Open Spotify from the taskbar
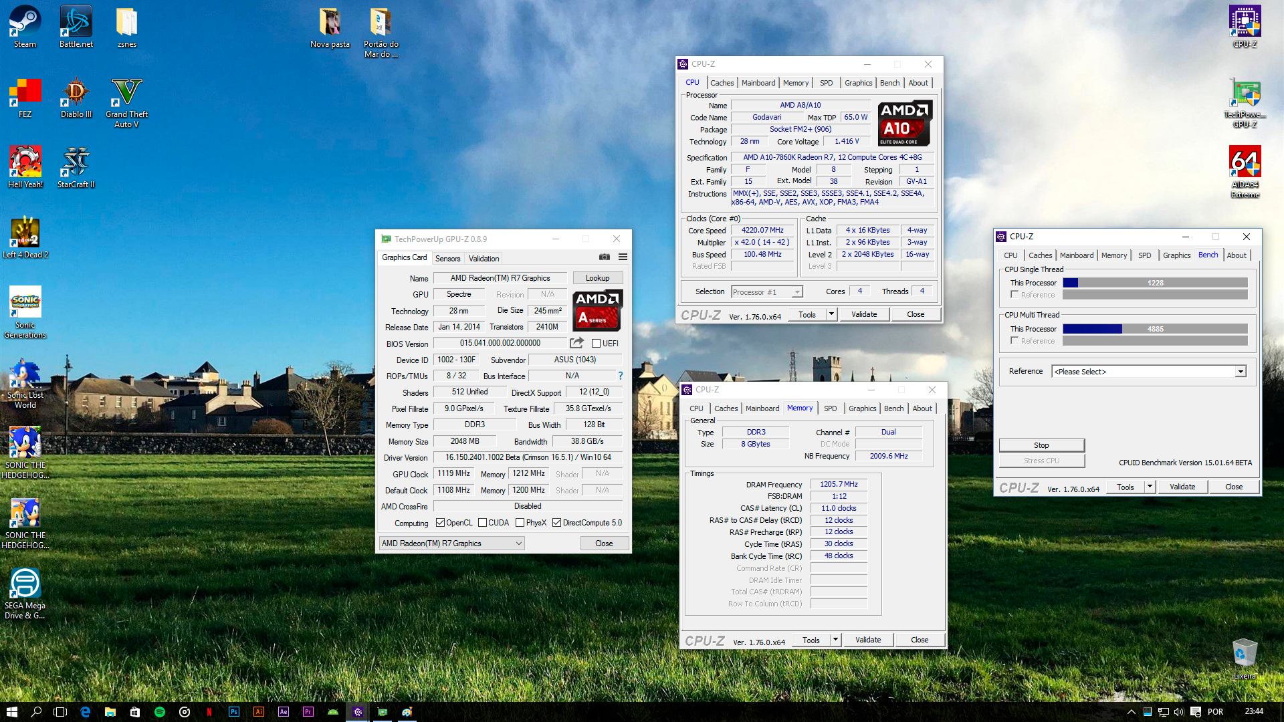1284x722 pixels. (160, 712)
